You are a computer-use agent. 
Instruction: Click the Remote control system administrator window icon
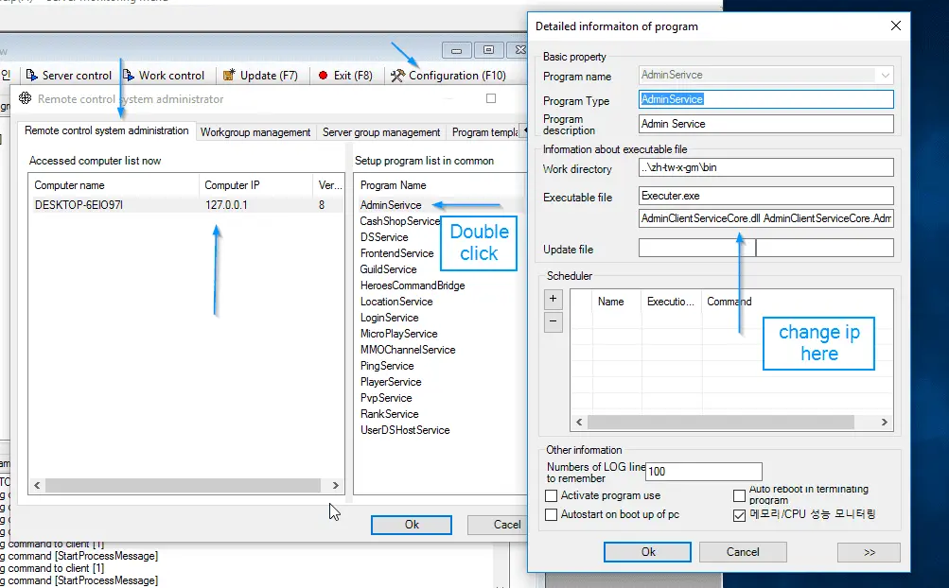(25, 98)
